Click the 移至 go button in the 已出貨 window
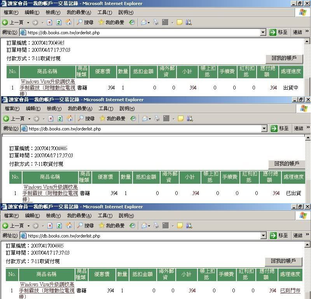311x299 pixels. coord(280,128)
